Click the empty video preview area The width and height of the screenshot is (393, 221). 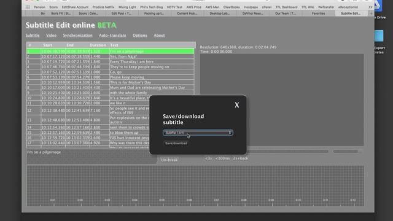click(x=282, y=99)
